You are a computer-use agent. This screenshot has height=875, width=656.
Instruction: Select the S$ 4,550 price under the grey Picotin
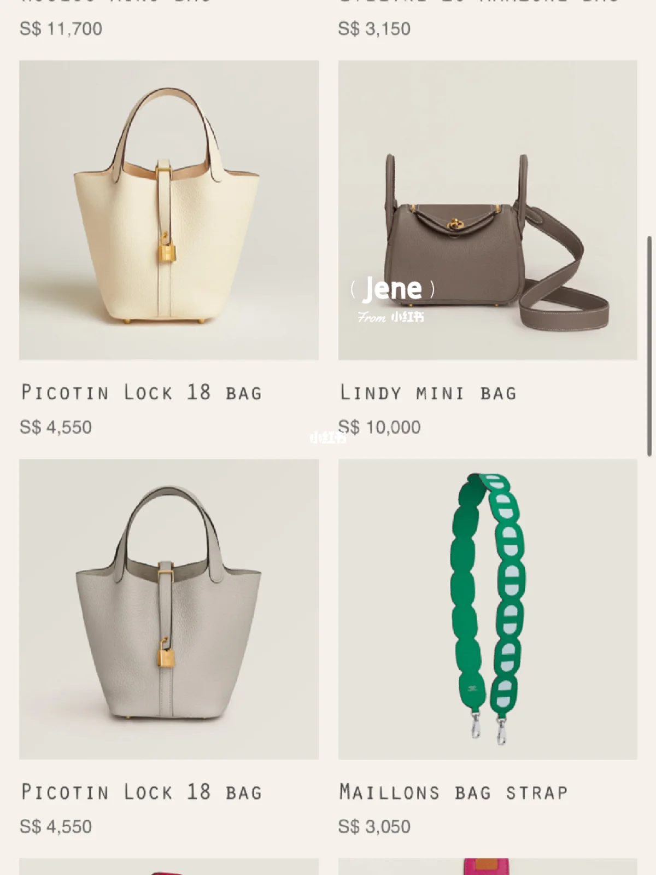56,826
